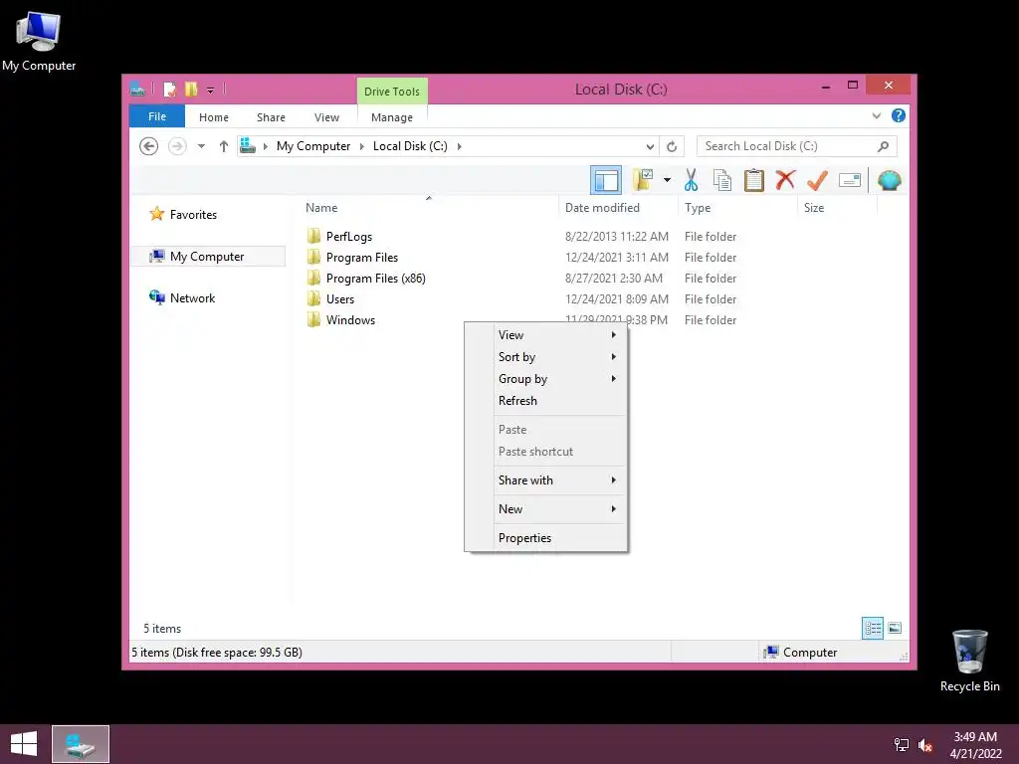Open Explorer Help question mark
The image size is (1019, 764).
coord(899,115)
